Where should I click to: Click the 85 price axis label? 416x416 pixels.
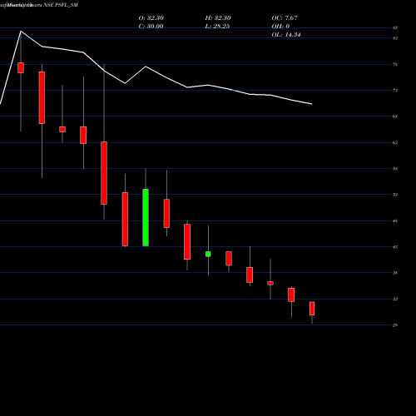(x=395, y=27)
